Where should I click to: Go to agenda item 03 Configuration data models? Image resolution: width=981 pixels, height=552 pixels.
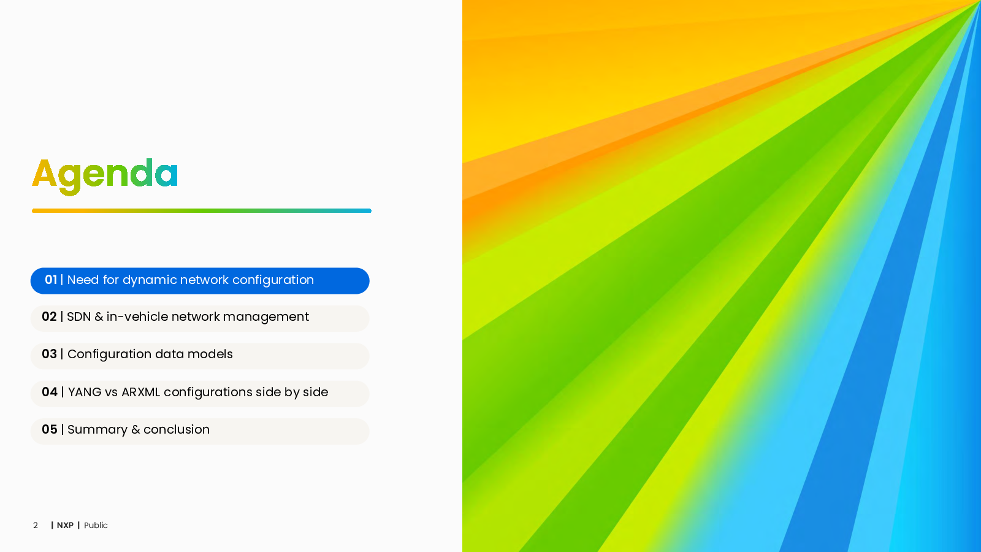(x=200, y=356)
